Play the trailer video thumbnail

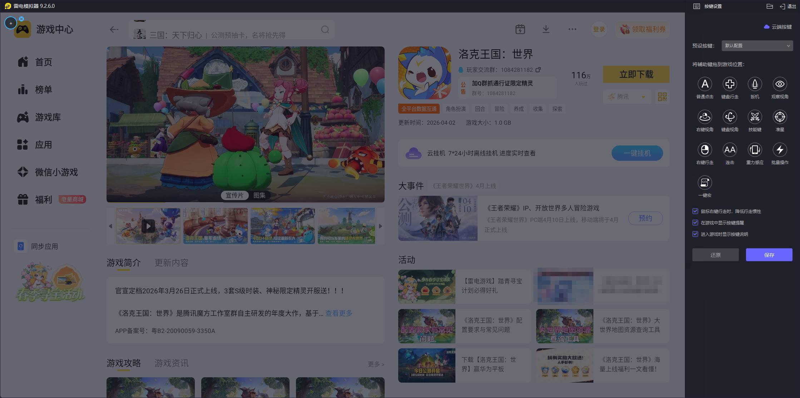coord(148,226)
